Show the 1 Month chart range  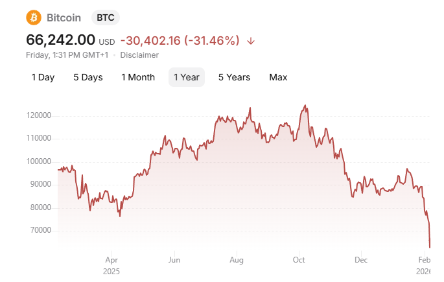coord(138,77)
